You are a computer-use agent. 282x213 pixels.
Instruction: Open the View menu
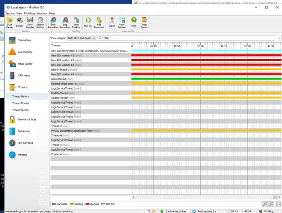click(x=19, y=13)
